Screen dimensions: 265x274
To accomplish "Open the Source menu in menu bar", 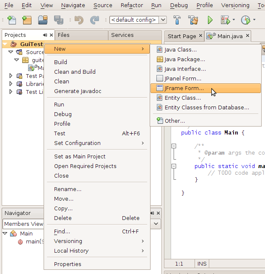I will pos(103,5).
